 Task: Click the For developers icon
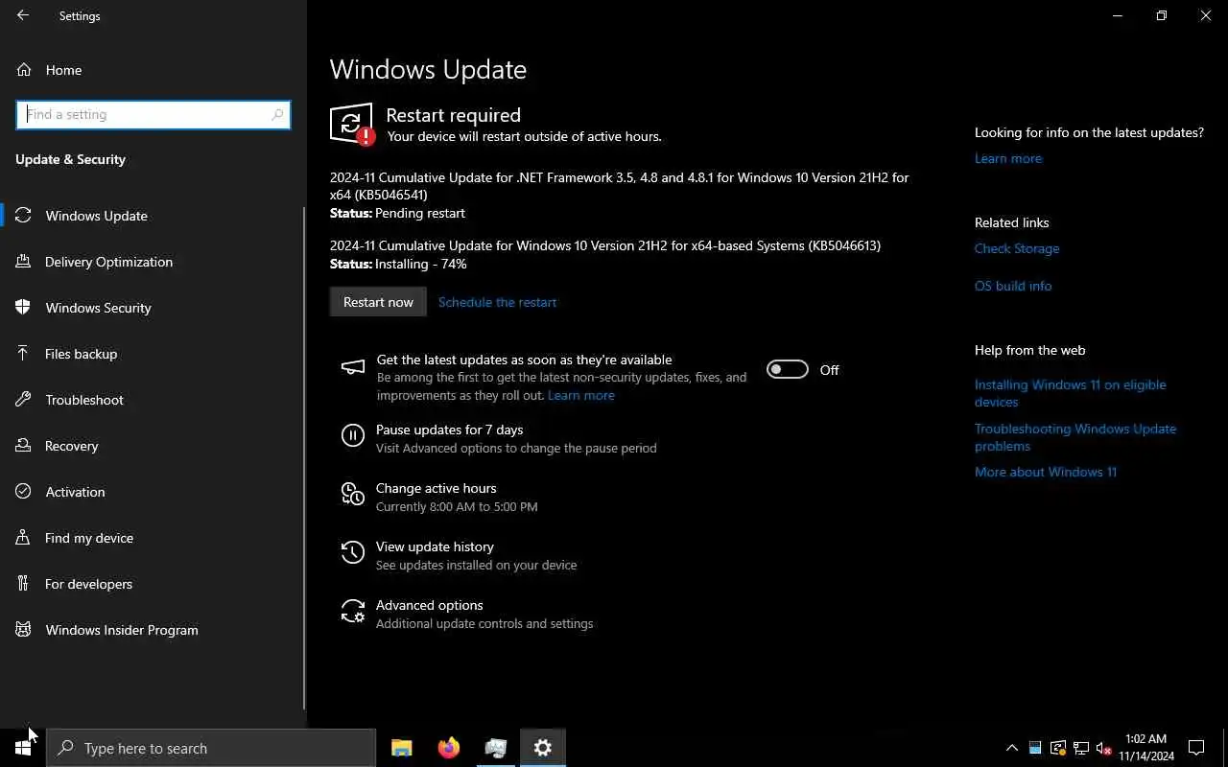(x=23, y=584)
